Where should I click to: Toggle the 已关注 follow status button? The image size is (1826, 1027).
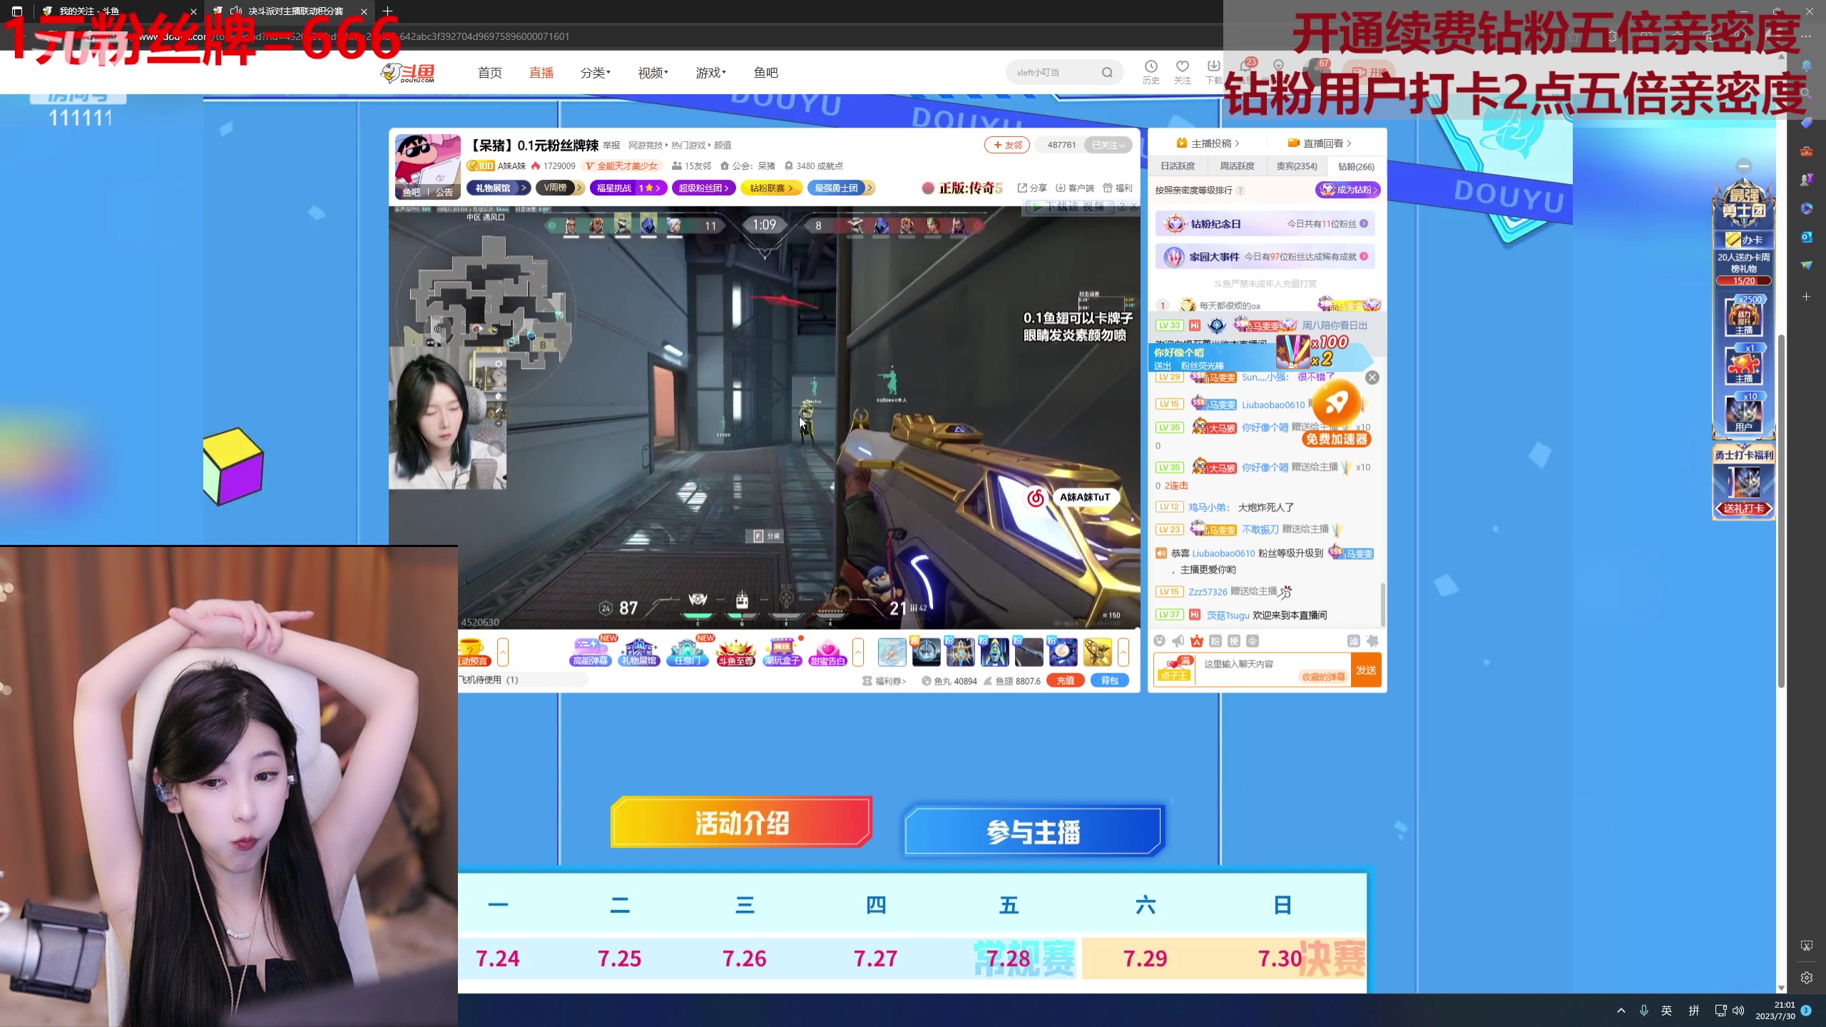(x=1108, y=145)
